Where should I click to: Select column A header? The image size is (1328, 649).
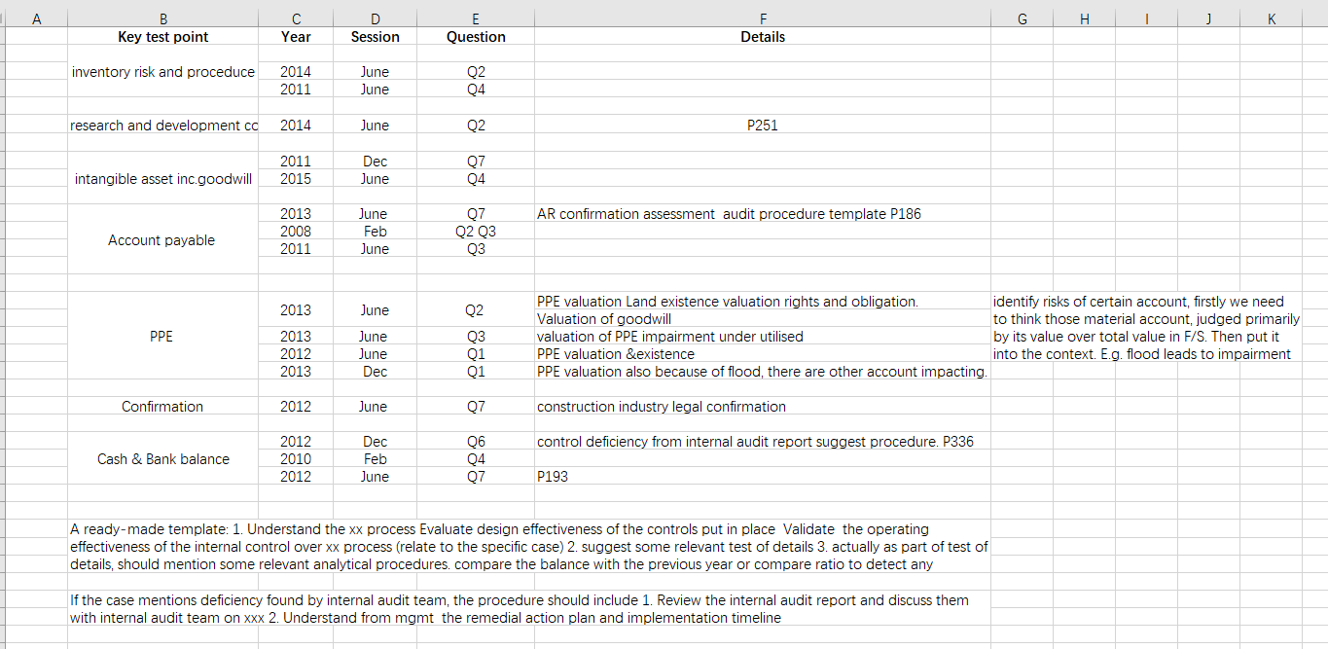coord(37,18)
